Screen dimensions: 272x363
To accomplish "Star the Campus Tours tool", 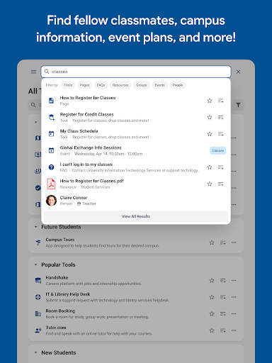I will [212, 242].
